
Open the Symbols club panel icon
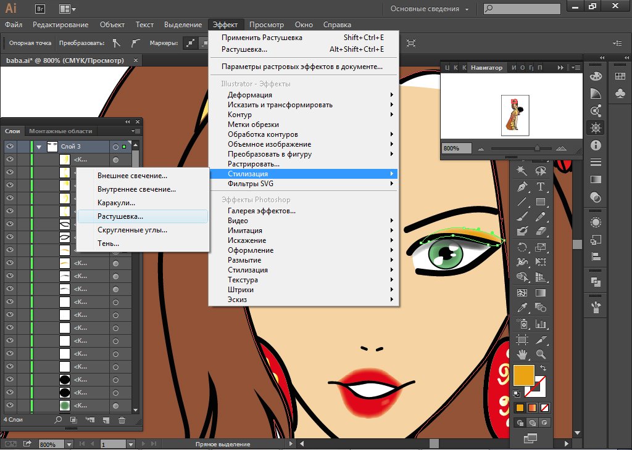point(620,93)
